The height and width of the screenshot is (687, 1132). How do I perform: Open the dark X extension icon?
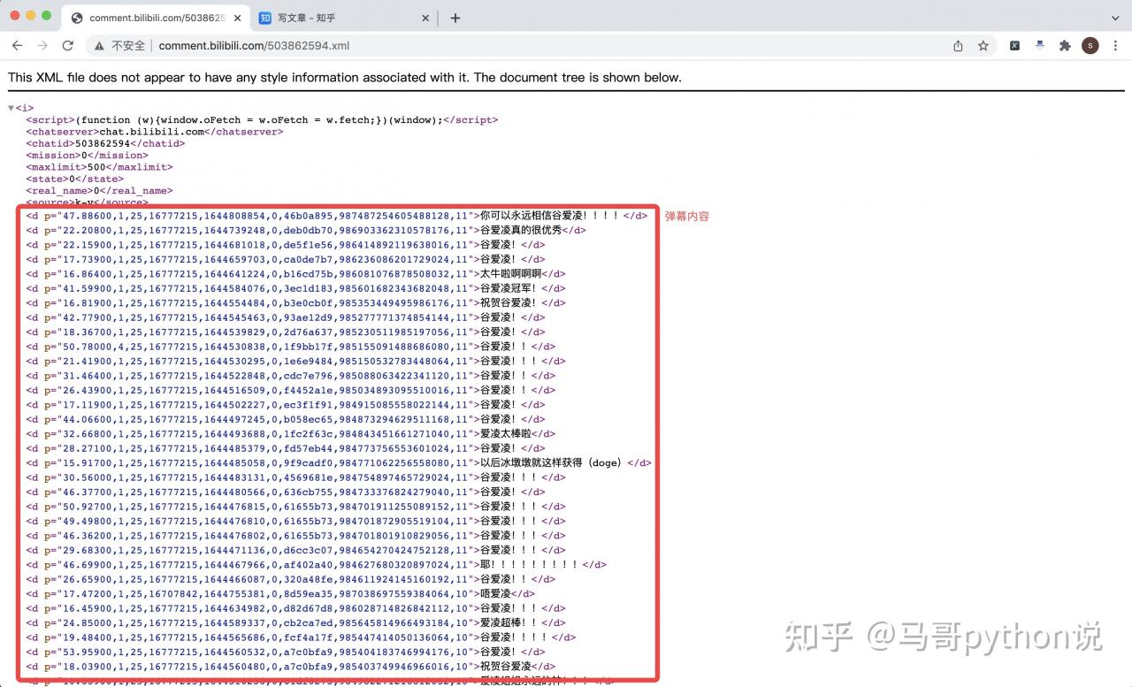[1015, 46]
